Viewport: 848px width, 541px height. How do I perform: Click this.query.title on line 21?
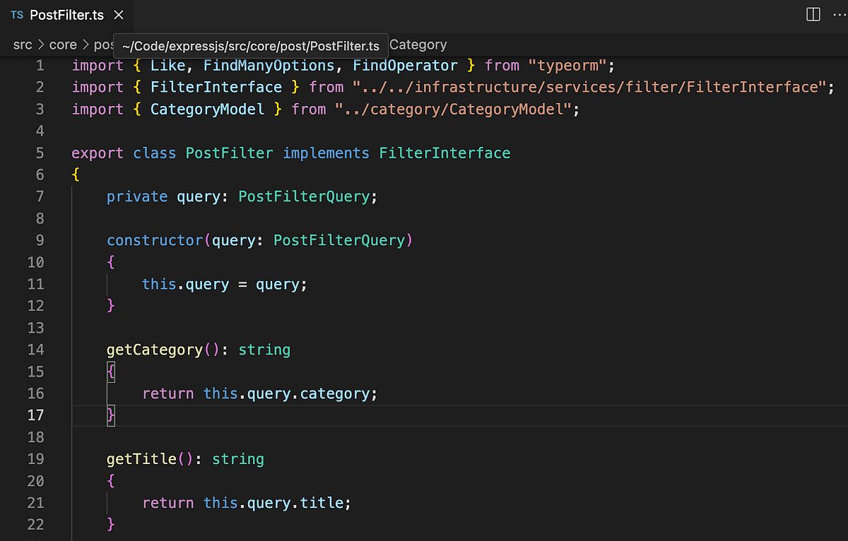[276, 502]
